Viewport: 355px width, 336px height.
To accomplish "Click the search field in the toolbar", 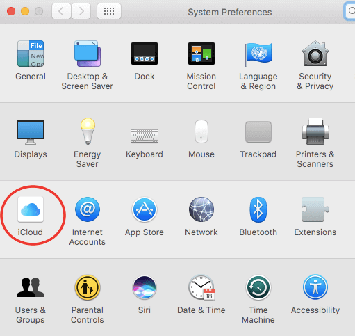I will pos(349,11).
